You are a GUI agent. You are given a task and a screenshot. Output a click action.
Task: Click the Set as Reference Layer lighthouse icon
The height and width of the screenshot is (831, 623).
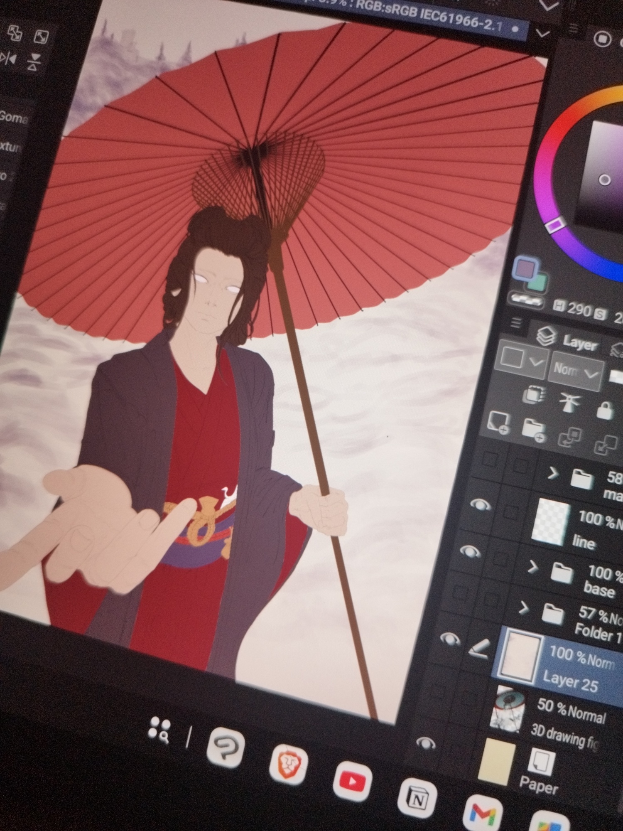pos(568,402)
